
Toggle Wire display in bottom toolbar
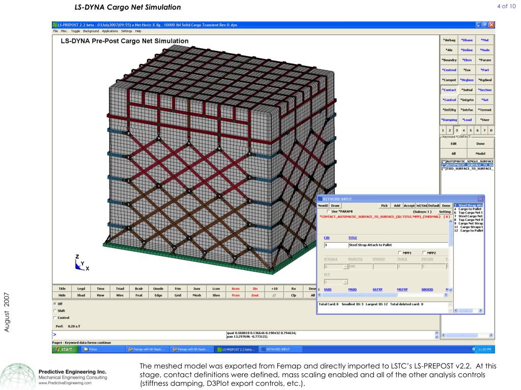tap(120, 295)
